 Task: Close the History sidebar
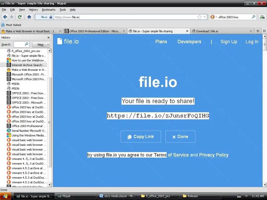pos(48,37)
